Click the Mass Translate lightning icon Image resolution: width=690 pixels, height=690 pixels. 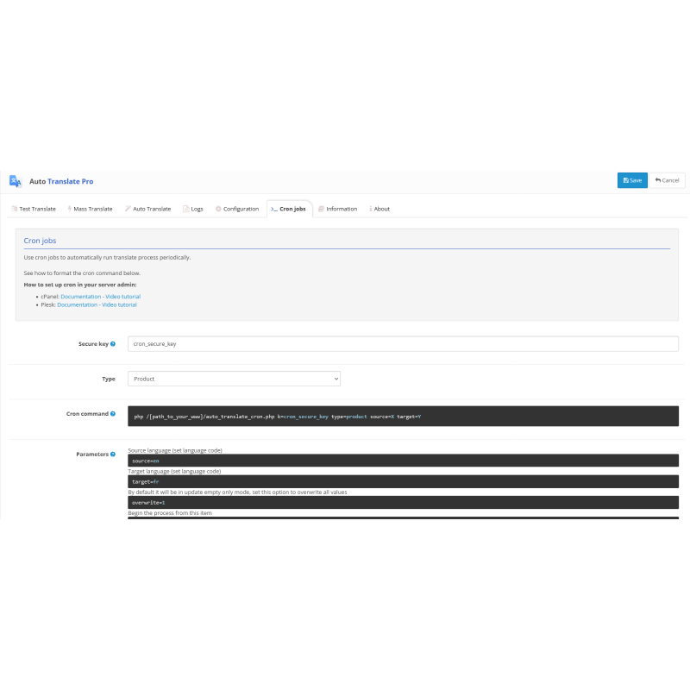tap(69, 208)
